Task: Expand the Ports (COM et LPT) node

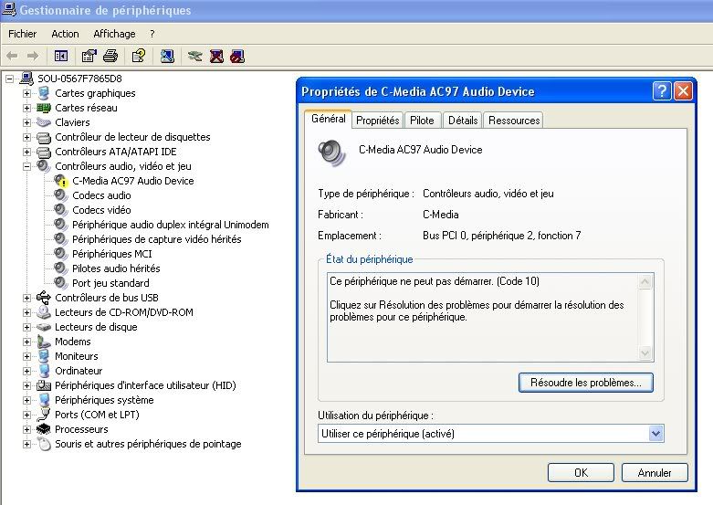Action: pyautogui.click(x=26, y=415)
